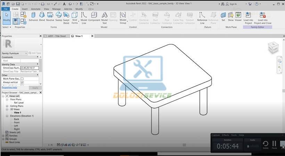
Task: Click the Properties help link
Action: point(10,87)
